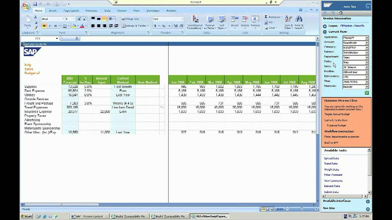Click the formula bar input field
The width and height of the screenshot is (392, 220).
[198, 38]
